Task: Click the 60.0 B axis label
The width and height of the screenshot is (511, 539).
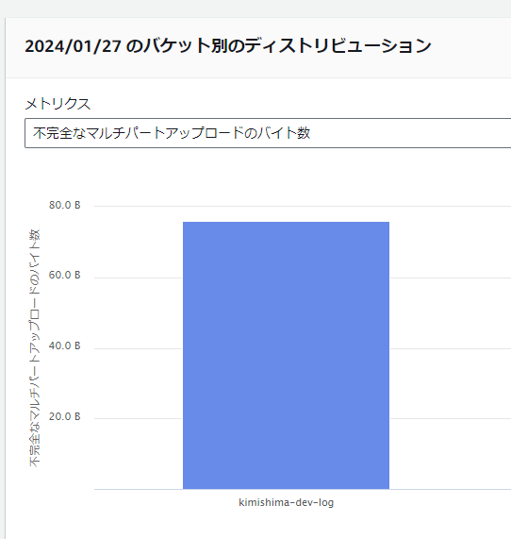Action: [x=64, y=275]
